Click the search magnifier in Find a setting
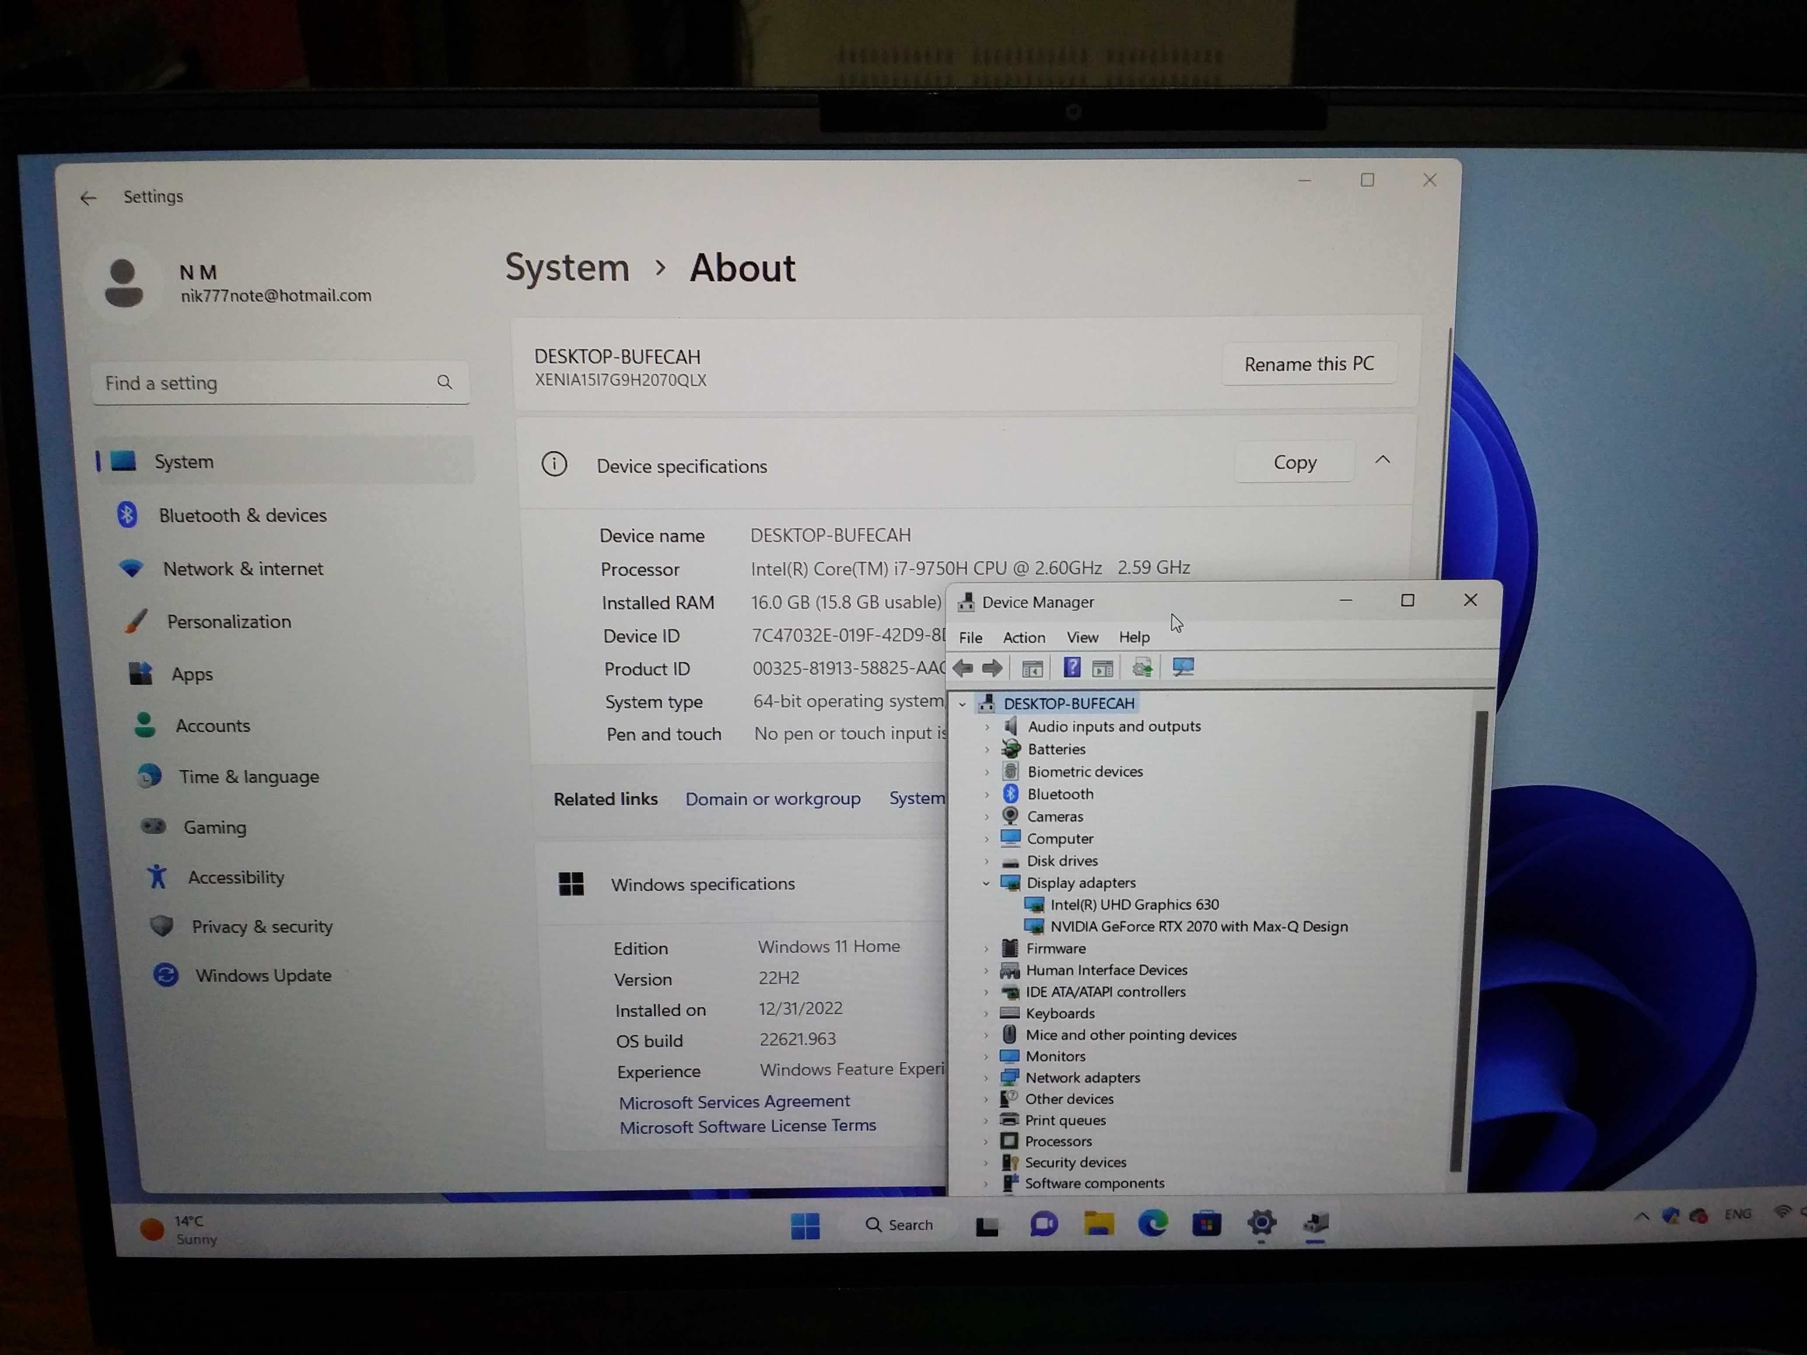1807x1355 pixels. click(x=444, y=382)
